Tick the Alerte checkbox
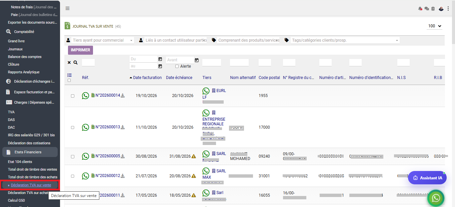The height and width of the screenshot is (207, 455). (177, 66)
